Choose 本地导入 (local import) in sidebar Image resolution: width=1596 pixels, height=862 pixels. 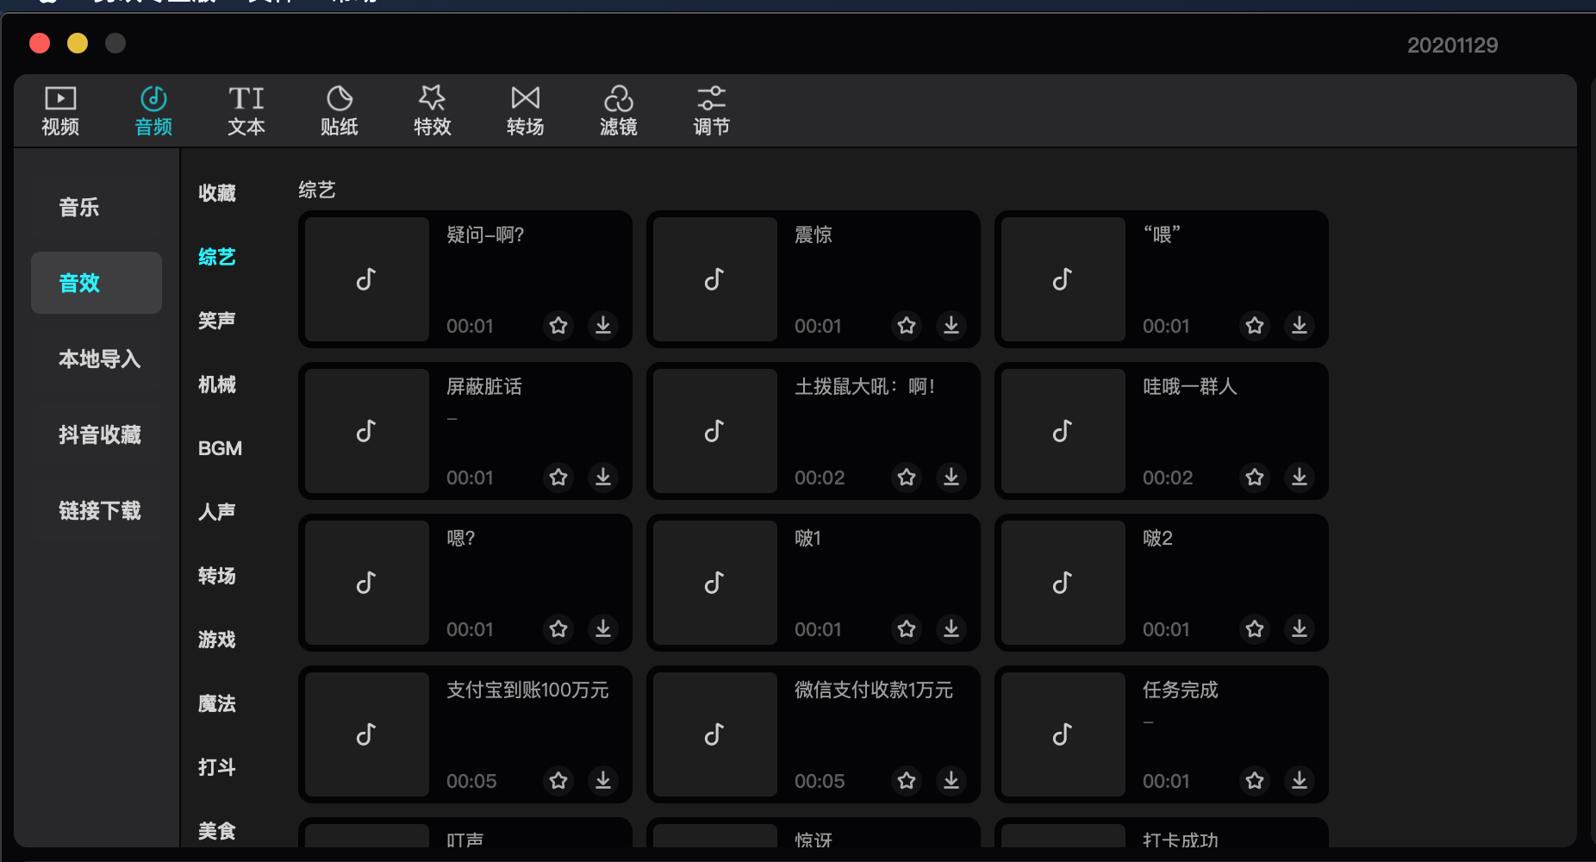(x=97, y=359)
